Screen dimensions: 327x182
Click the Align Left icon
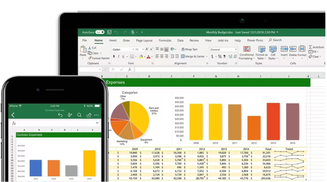click(x=157, y=56)
